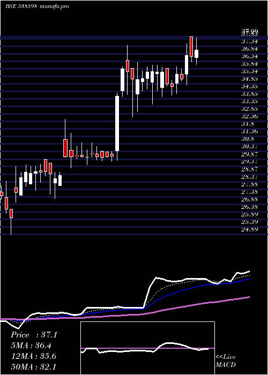The image size is (268, 375).
Task: Click the 28.87 price axis label
Action: 250,169
